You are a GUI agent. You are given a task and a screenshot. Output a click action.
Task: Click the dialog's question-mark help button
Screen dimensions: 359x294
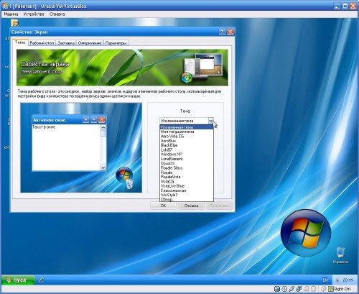point(223,32)
